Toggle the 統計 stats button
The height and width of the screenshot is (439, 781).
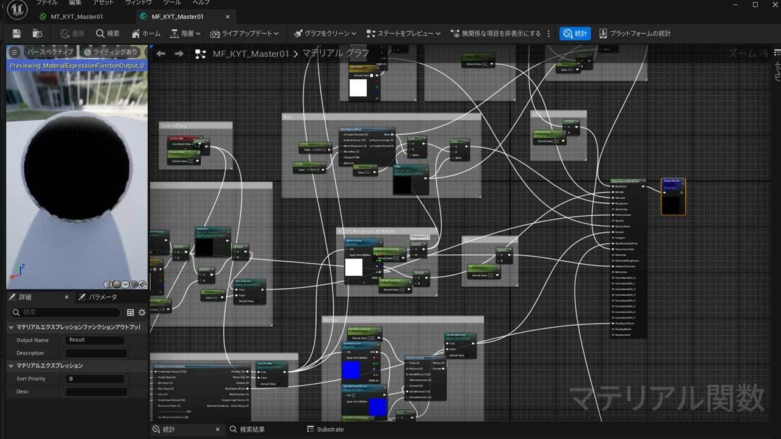[x=575, y=34]
